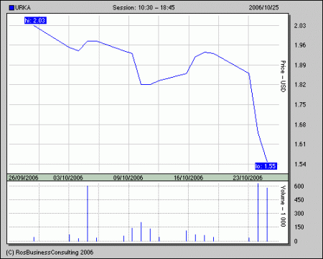Click the 2006/10/25 date in header

[x=263, y=8]
